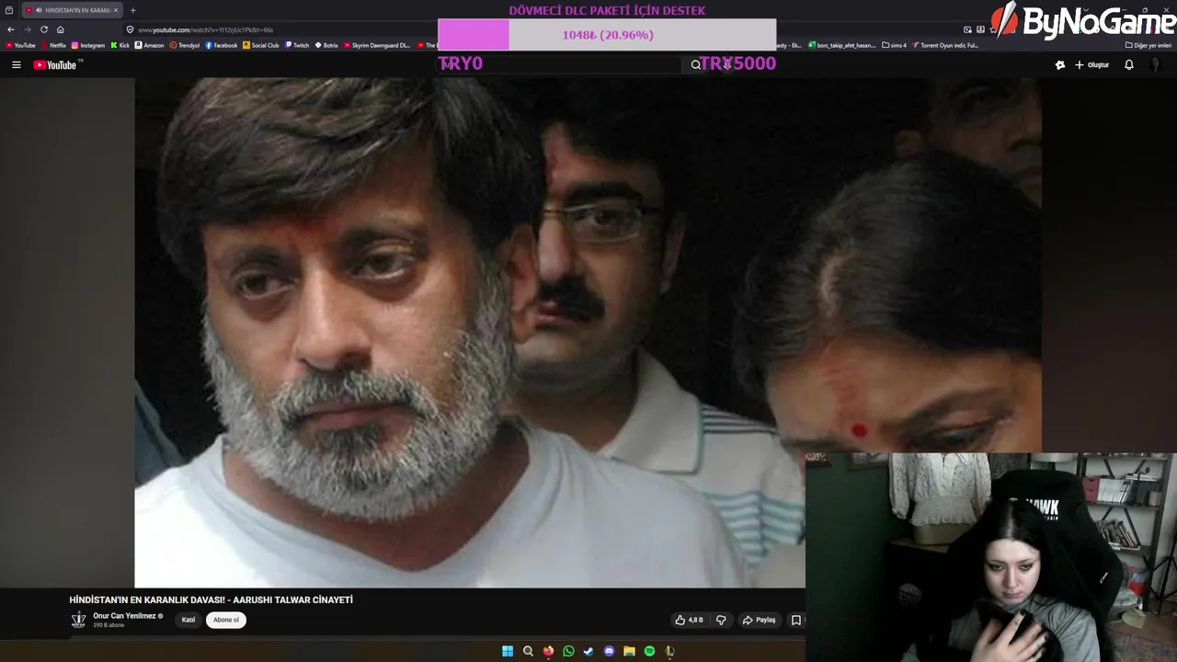Open WhatsApp from the taskbar
Image resolution: width=1177 pixels, height=662 pixels.
pyautogui.click(x=568, y=651)
